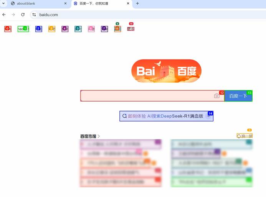Go back using the browser back arrow
Image resolution: width=266 pixels, height=197 pixels.
(x=4, y=15)
